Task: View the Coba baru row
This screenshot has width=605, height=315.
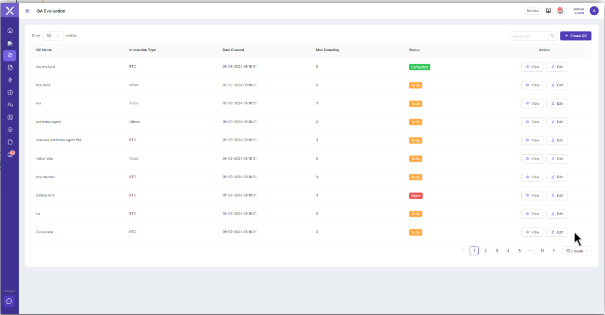Action: click(533, 232)
